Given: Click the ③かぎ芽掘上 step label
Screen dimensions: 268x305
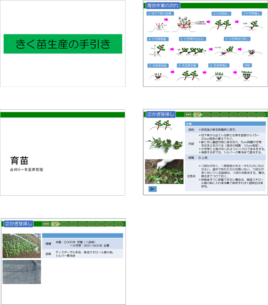Looking at the screenshot, I should point(252,13).
